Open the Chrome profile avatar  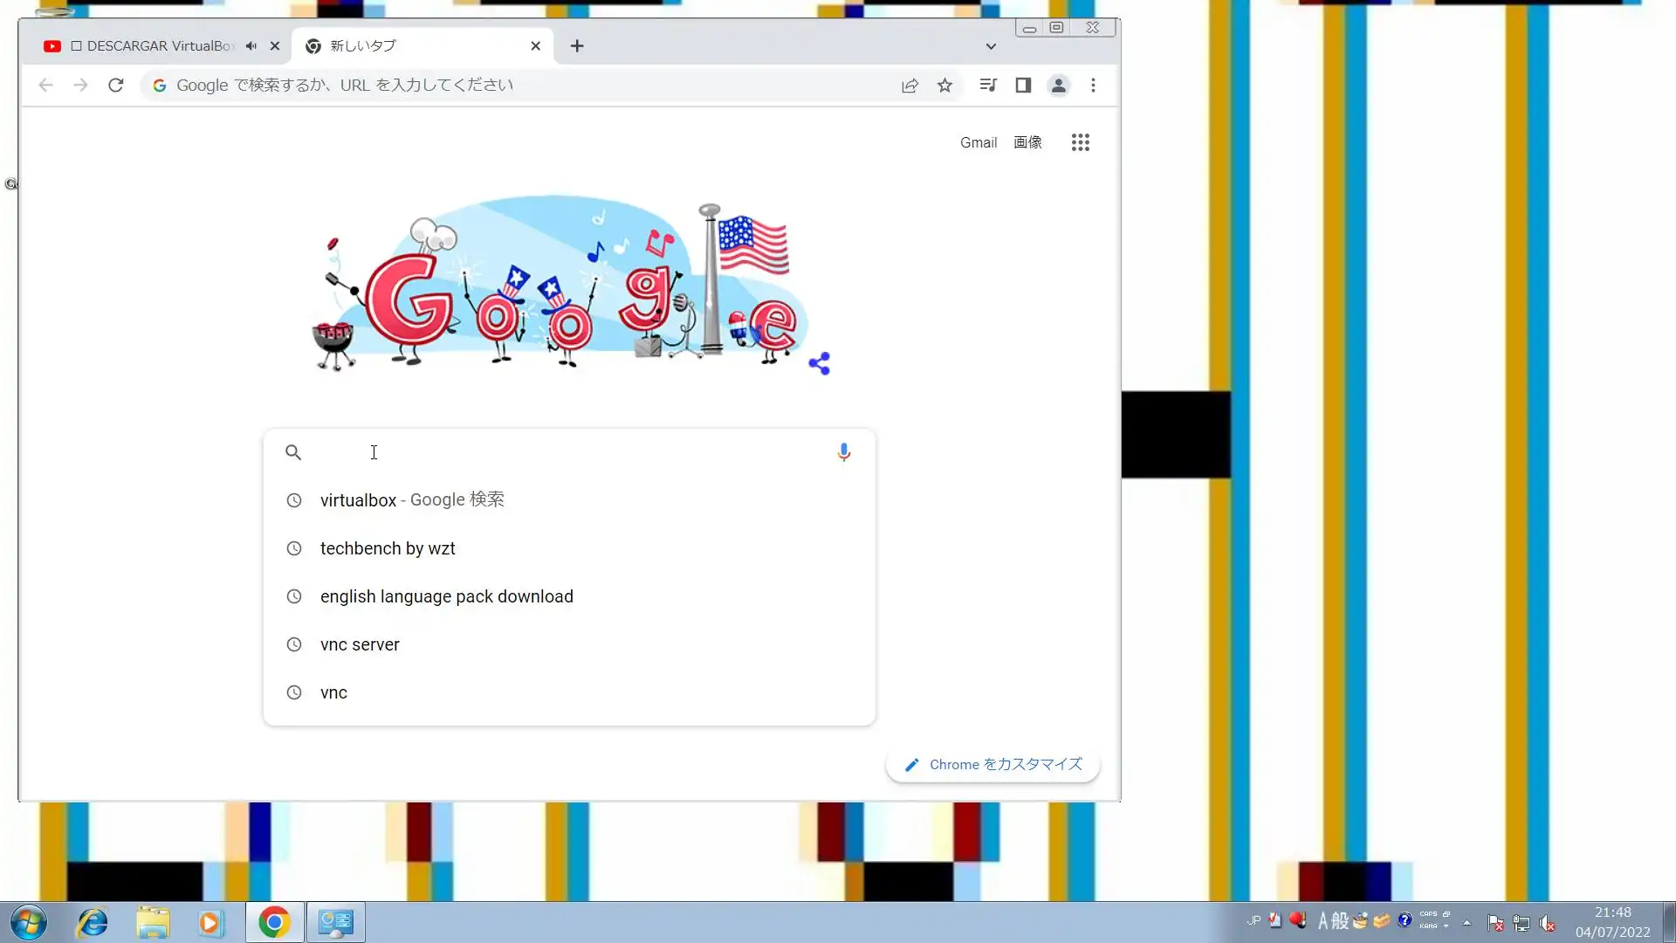click(x=1058, y=86)
